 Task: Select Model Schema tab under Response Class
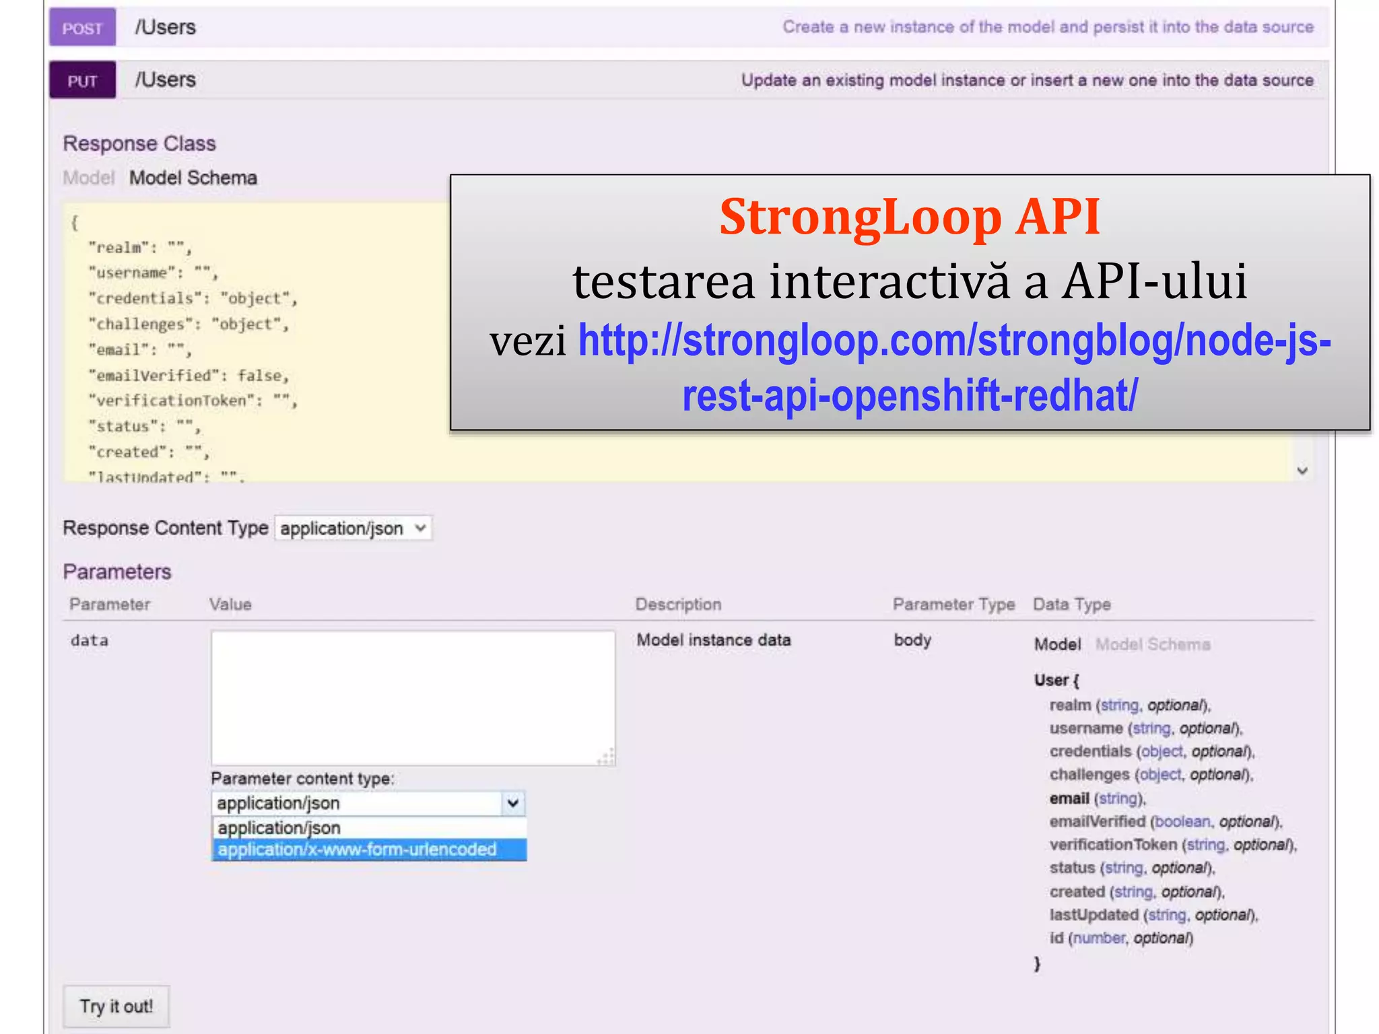point(193,178)
